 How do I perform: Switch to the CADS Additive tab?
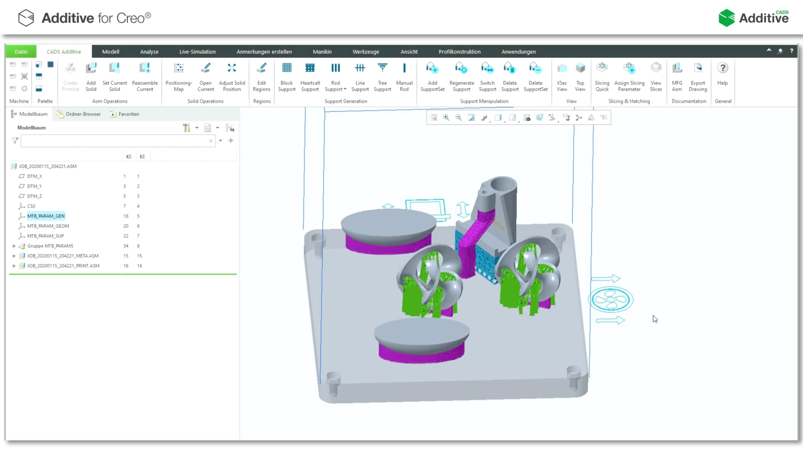click(x=64, y=52)
